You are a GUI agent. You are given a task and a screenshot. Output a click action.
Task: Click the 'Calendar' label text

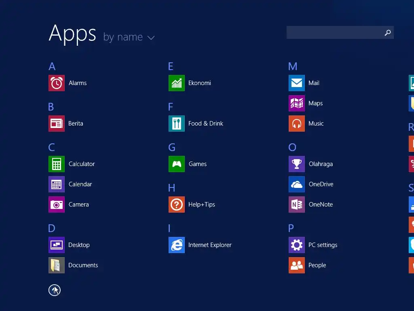80,184
